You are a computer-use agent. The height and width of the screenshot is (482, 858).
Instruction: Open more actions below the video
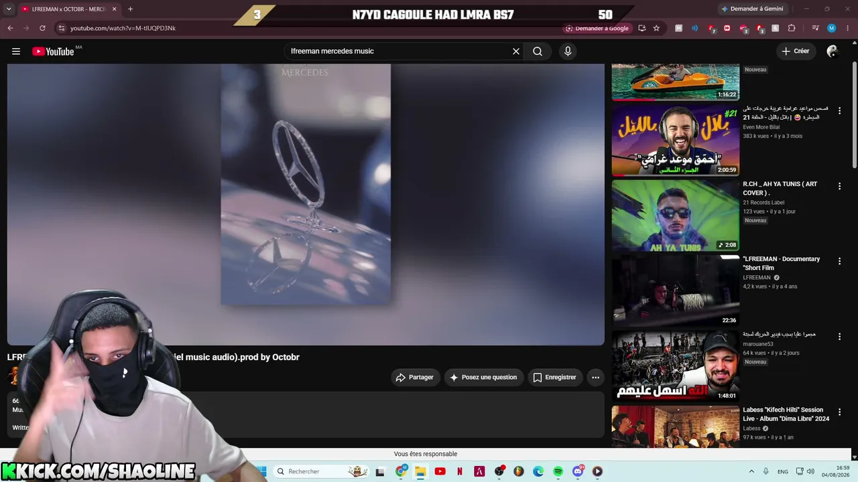click(x=595, y=378)
